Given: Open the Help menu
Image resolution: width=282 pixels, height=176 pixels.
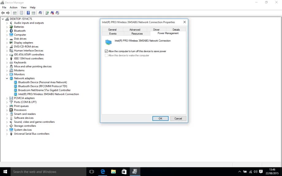Looking at the screenshot, I should point(32,7).
